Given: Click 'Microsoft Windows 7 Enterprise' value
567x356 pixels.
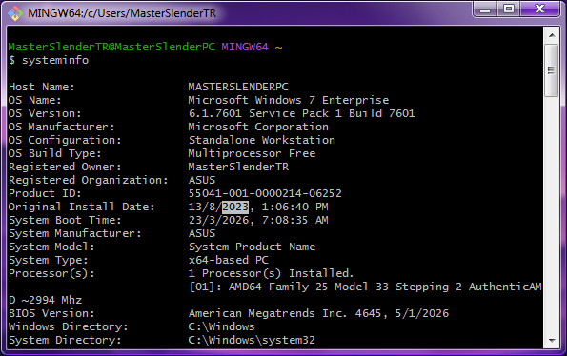Looking at the screenshot, I should point(289,100).
